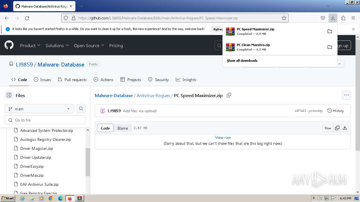Click the volume tray icon
This screenshot has width=360, height=202.
coord(320,198)
